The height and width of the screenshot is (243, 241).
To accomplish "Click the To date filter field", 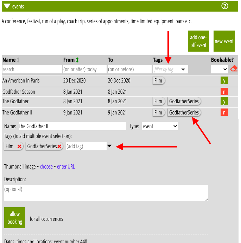I will 130,69.
